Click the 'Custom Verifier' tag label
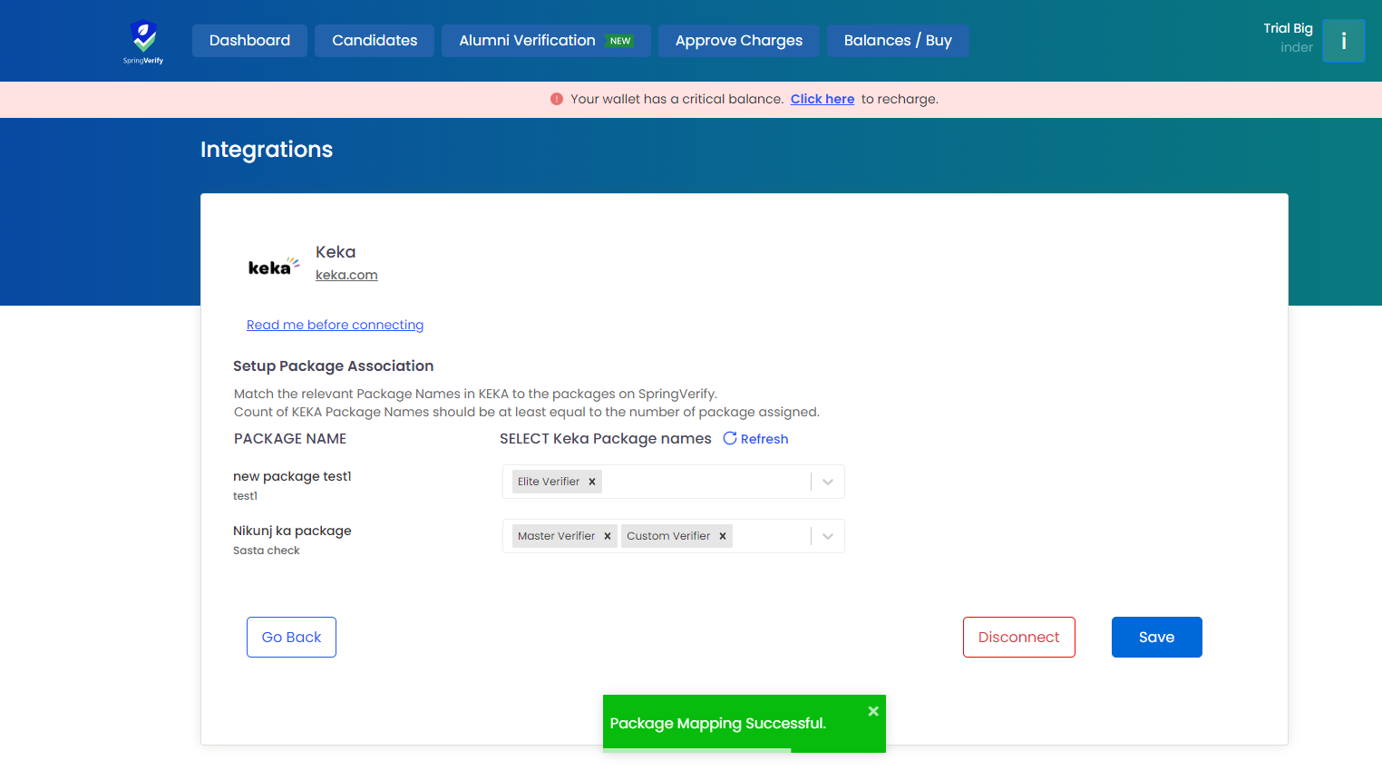 [668, 536]
